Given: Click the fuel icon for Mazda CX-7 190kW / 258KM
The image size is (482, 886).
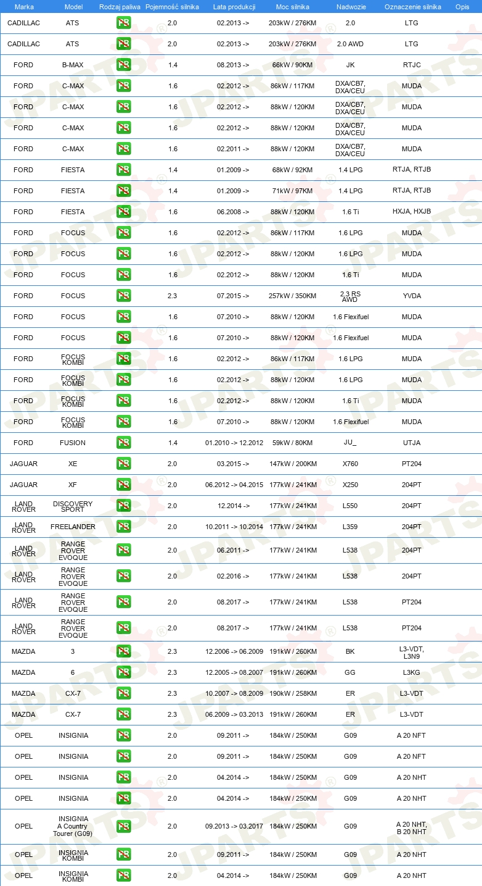Looking at the screenshot, I should 123,693.
